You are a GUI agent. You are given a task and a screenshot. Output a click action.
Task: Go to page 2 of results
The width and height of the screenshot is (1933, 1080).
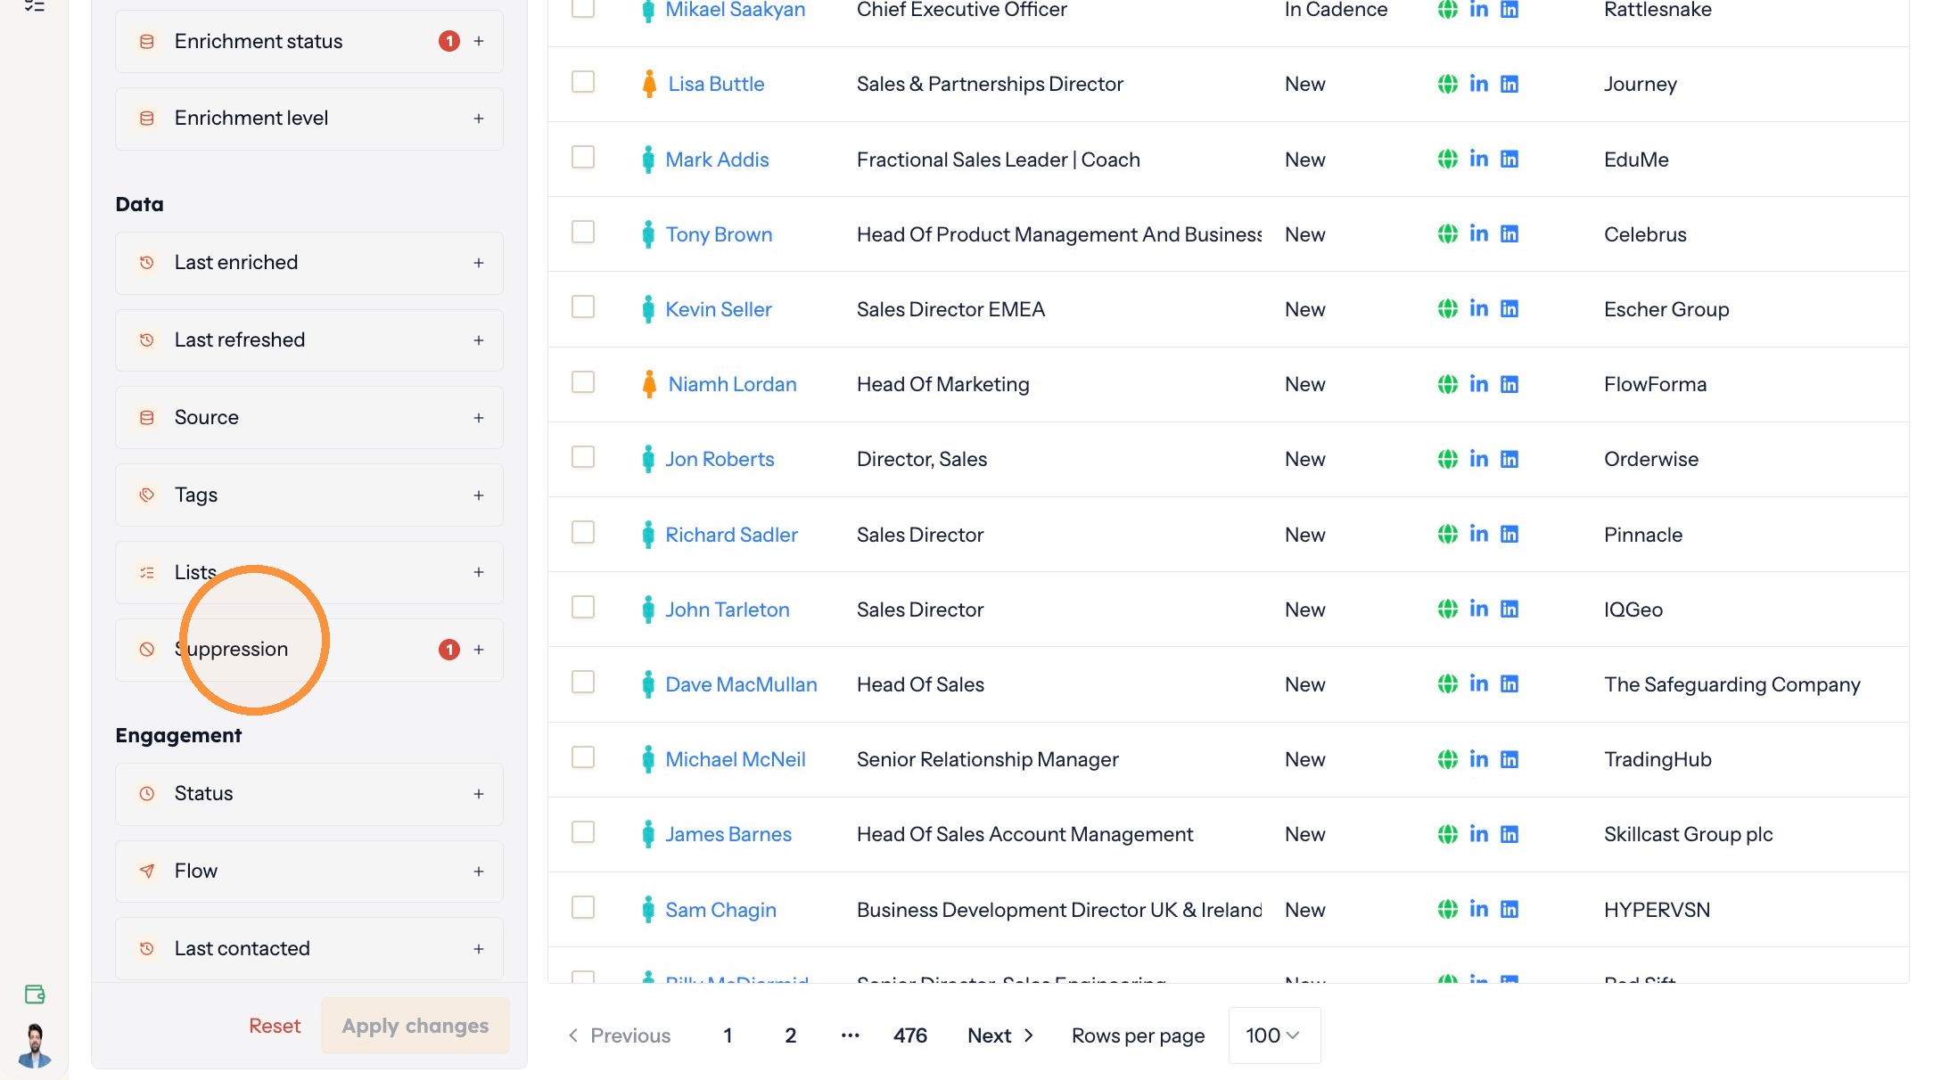[790, 1035]
